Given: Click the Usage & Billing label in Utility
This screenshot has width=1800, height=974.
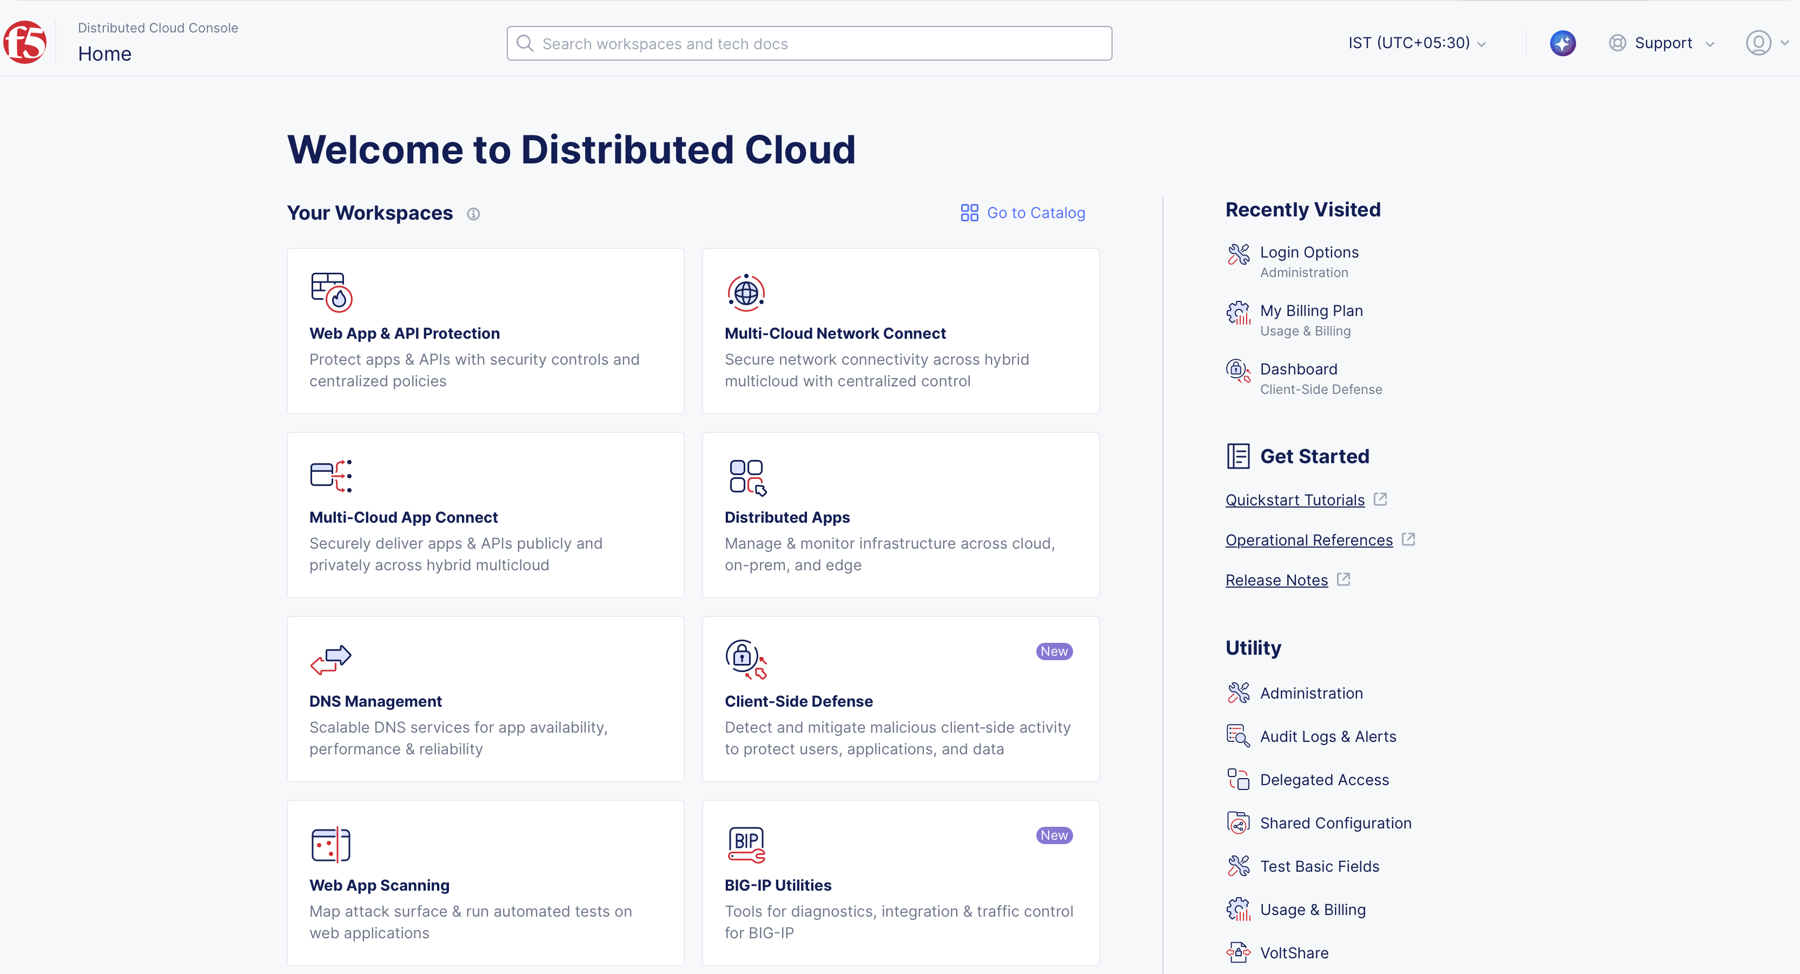Looking at the screenshot, I should coord(1312,910).
